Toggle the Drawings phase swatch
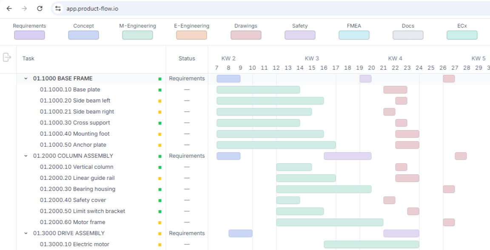 pyautogui.click(x=246, y=35)
